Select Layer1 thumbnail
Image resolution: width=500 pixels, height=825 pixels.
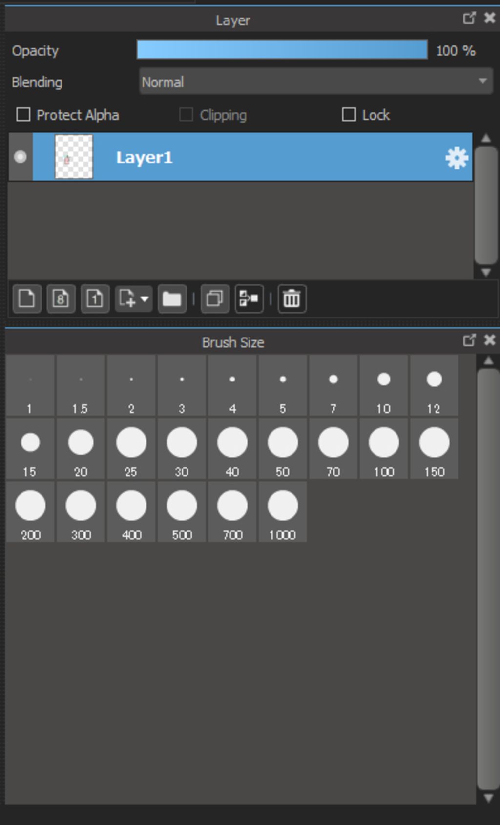click(74, 157)
